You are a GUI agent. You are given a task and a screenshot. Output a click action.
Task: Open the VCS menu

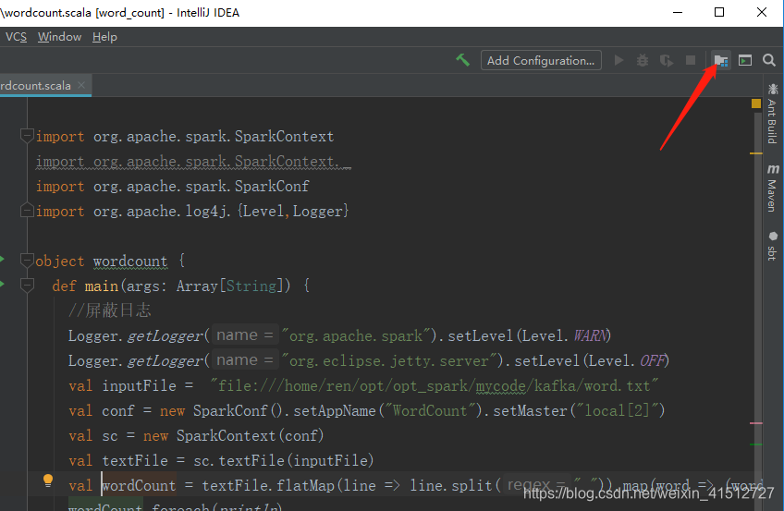pos(16,37)
